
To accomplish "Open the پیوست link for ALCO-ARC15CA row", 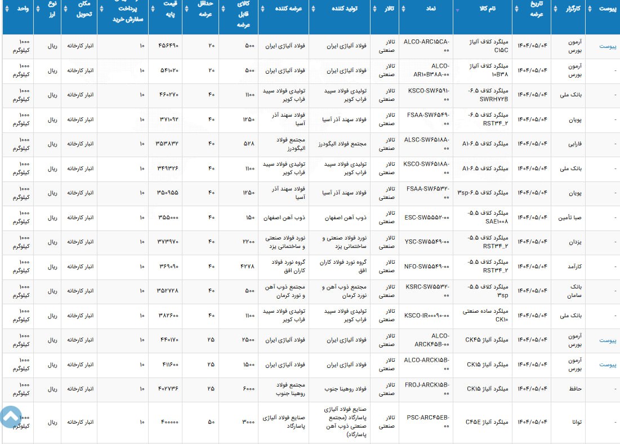I will 608,47.
